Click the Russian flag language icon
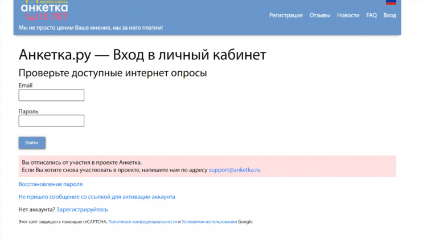 click(x=391, y=2)
